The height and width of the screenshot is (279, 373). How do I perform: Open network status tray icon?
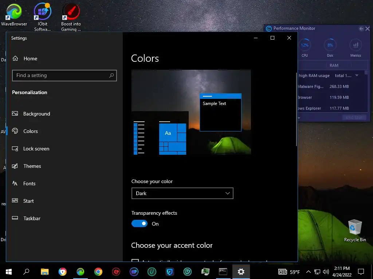tap(317, 272)
